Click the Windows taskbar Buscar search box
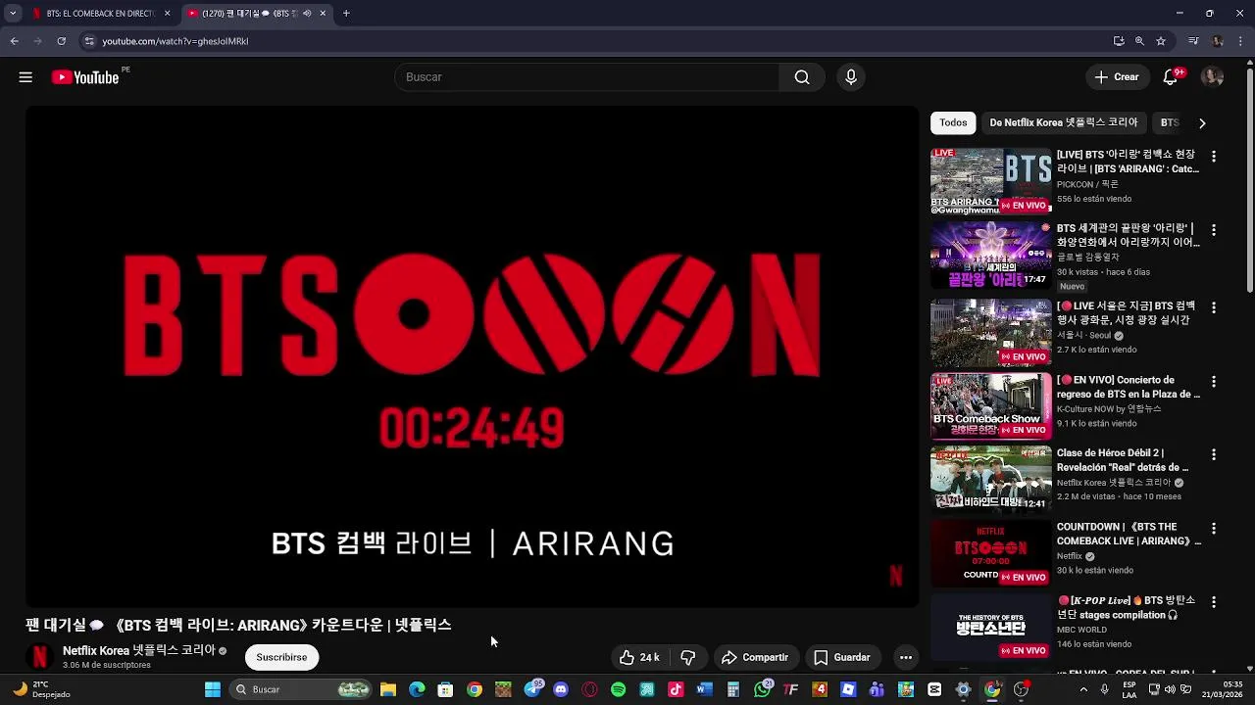 302,689
